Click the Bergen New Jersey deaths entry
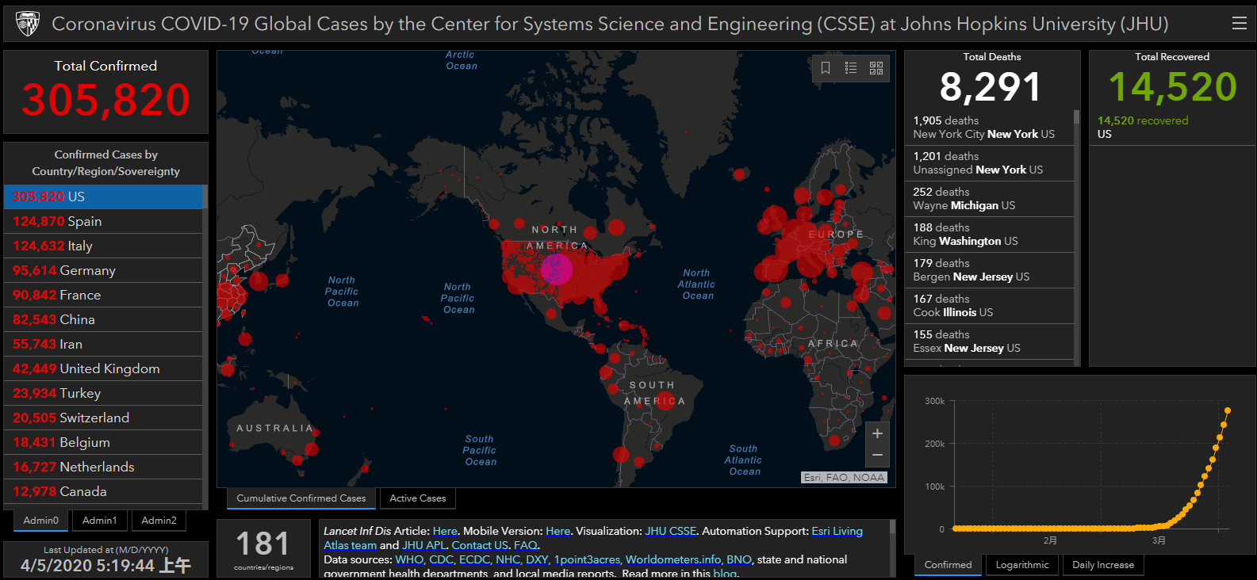 [x=989, y=270]
